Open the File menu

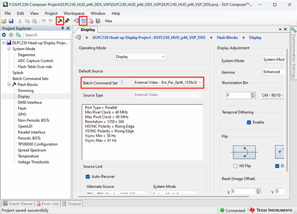click(x=7, y=13)
